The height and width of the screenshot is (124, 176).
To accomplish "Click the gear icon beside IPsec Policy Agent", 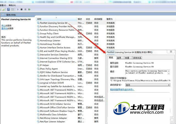I will [x=38, y=69].
